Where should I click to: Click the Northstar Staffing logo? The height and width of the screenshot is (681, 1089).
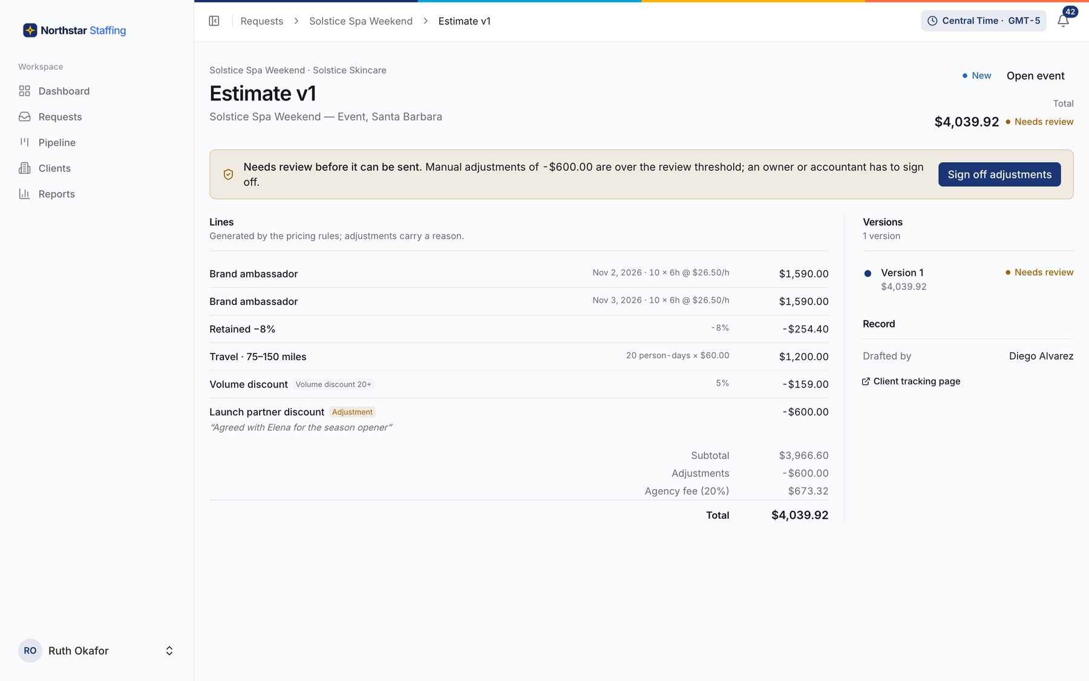pyautogui.click(x=74, y=30)
